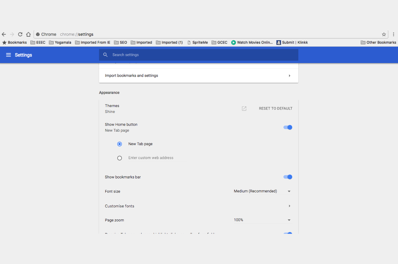
Task: Go back using the back arrow
Action: tap(3, 34)
